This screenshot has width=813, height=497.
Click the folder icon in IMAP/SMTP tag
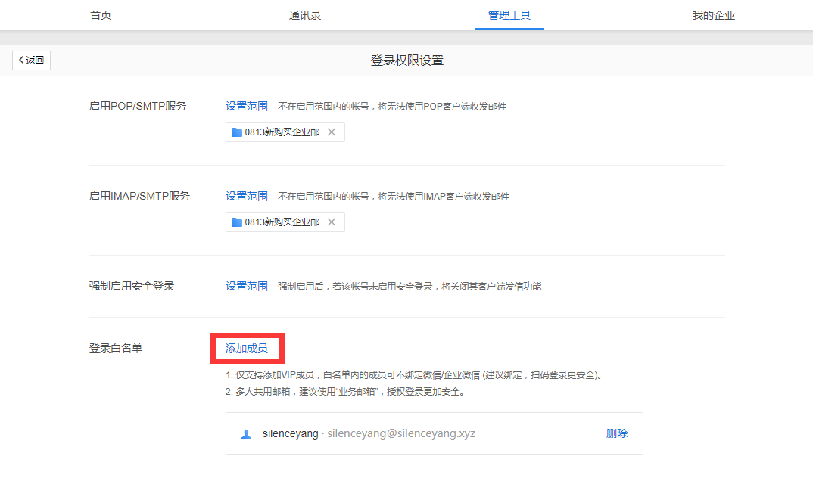point(236,222)
